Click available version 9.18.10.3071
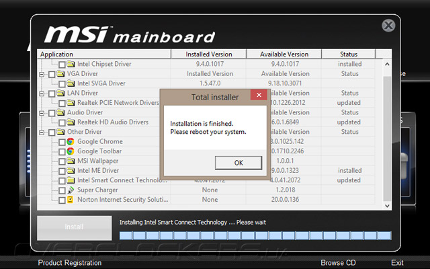Image resolution: width=430 pixels, height=269 pixels. point(285,83)
